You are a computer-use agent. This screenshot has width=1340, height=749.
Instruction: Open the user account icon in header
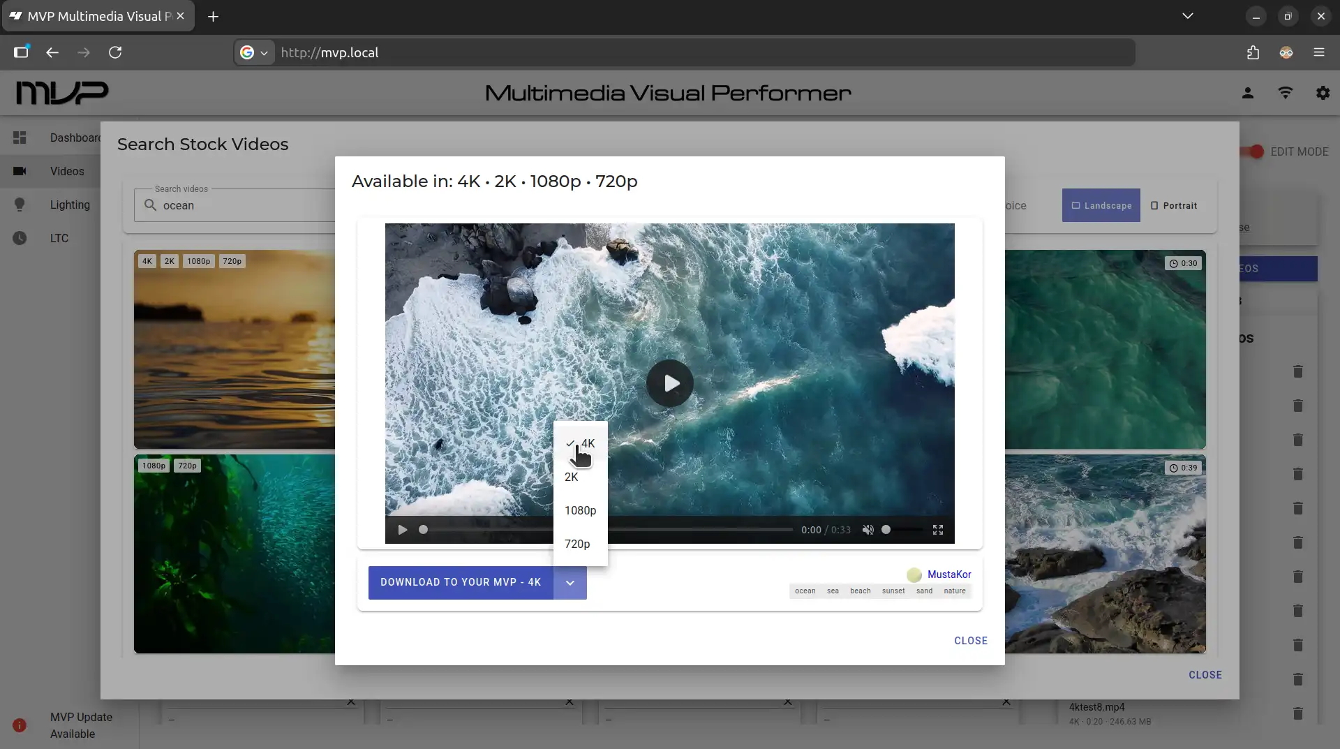tap(1248, 93)
